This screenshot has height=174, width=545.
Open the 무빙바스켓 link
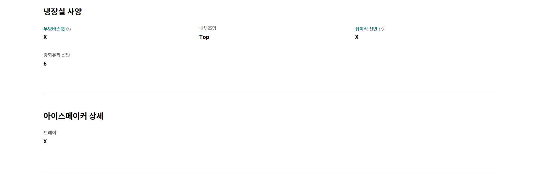pos(54,29)
